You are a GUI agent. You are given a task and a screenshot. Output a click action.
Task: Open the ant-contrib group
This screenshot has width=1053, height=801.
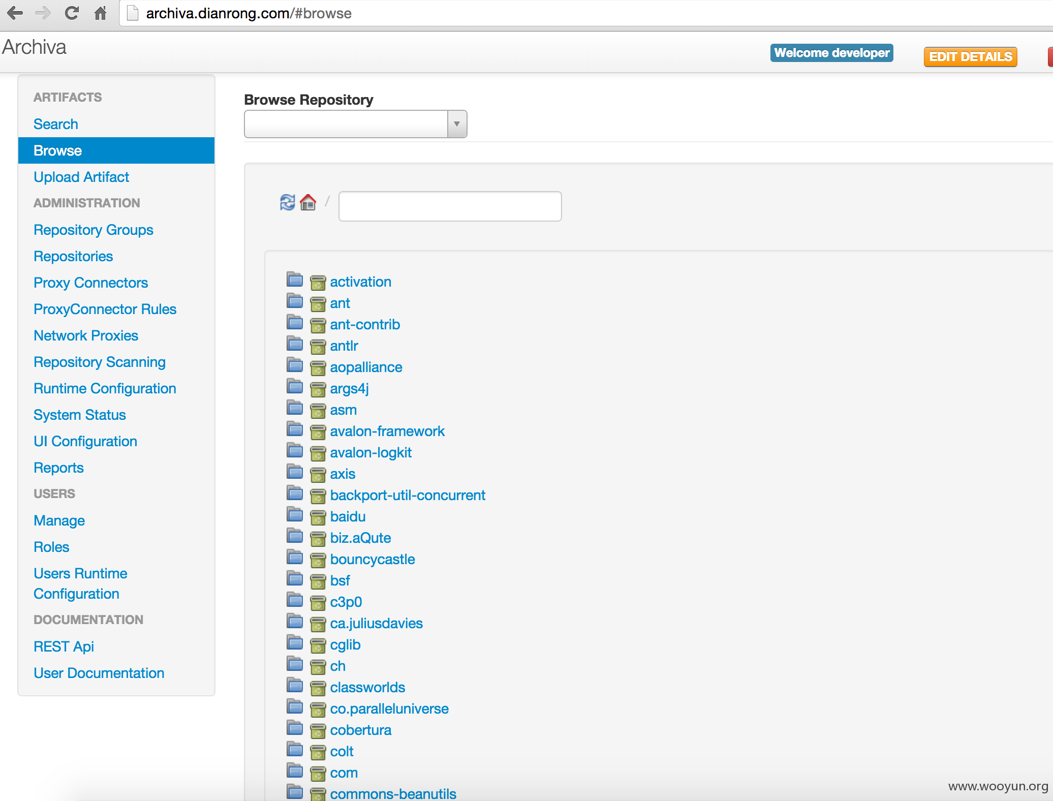(x=365, y=324)
